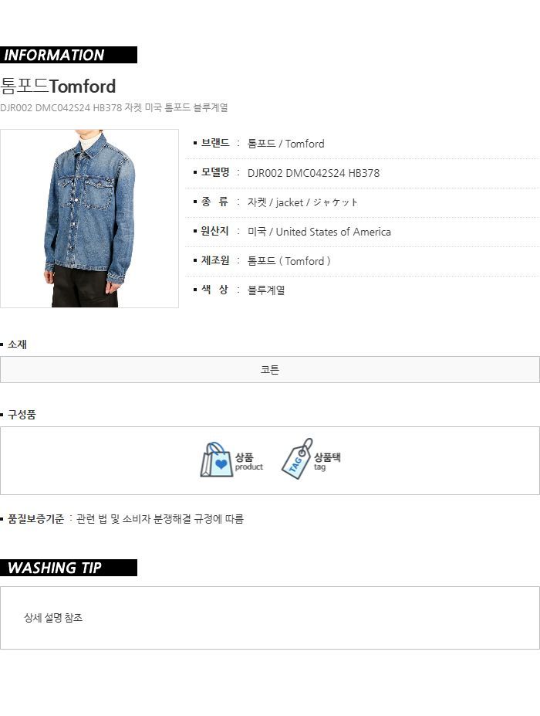Click 미국 / United States of America origin
Screen dimensions: 540x716
[x=319, y=232]
